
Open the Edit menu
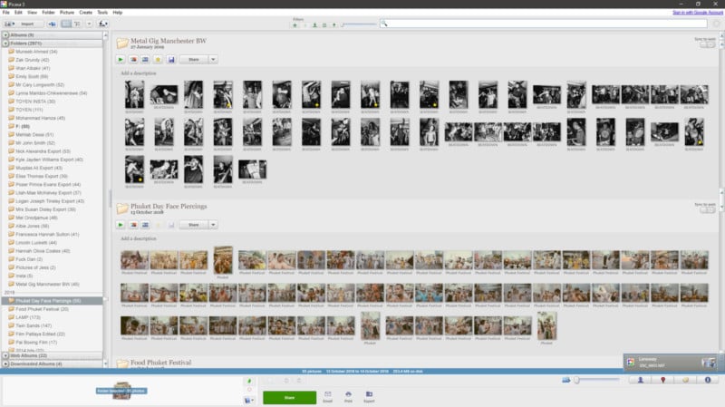[x=18, y=13]
